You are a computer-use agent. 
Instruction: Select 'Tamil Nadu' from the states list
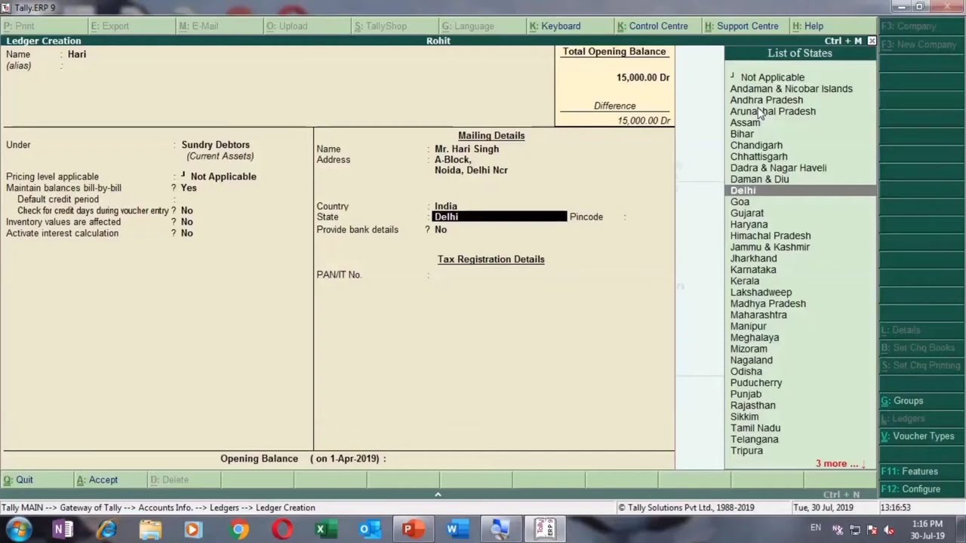coord(755,428)
